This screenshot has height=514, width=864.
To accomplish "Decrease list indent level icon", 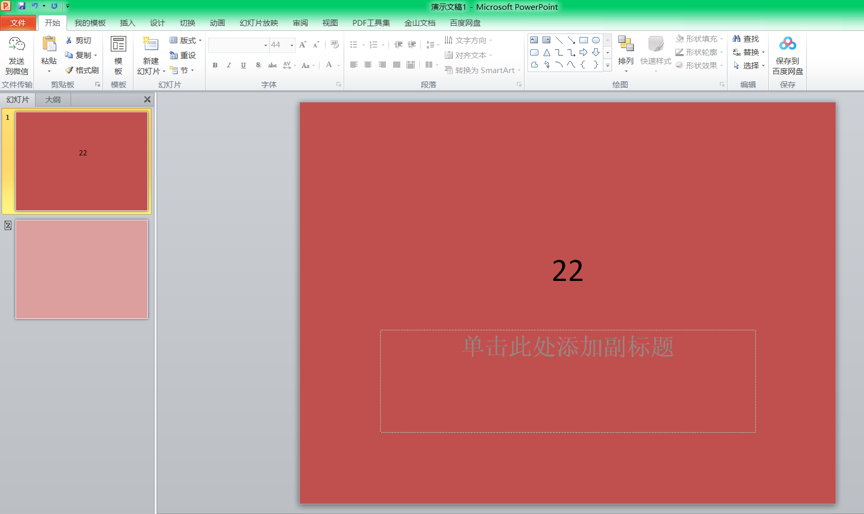I will point(398,45).
